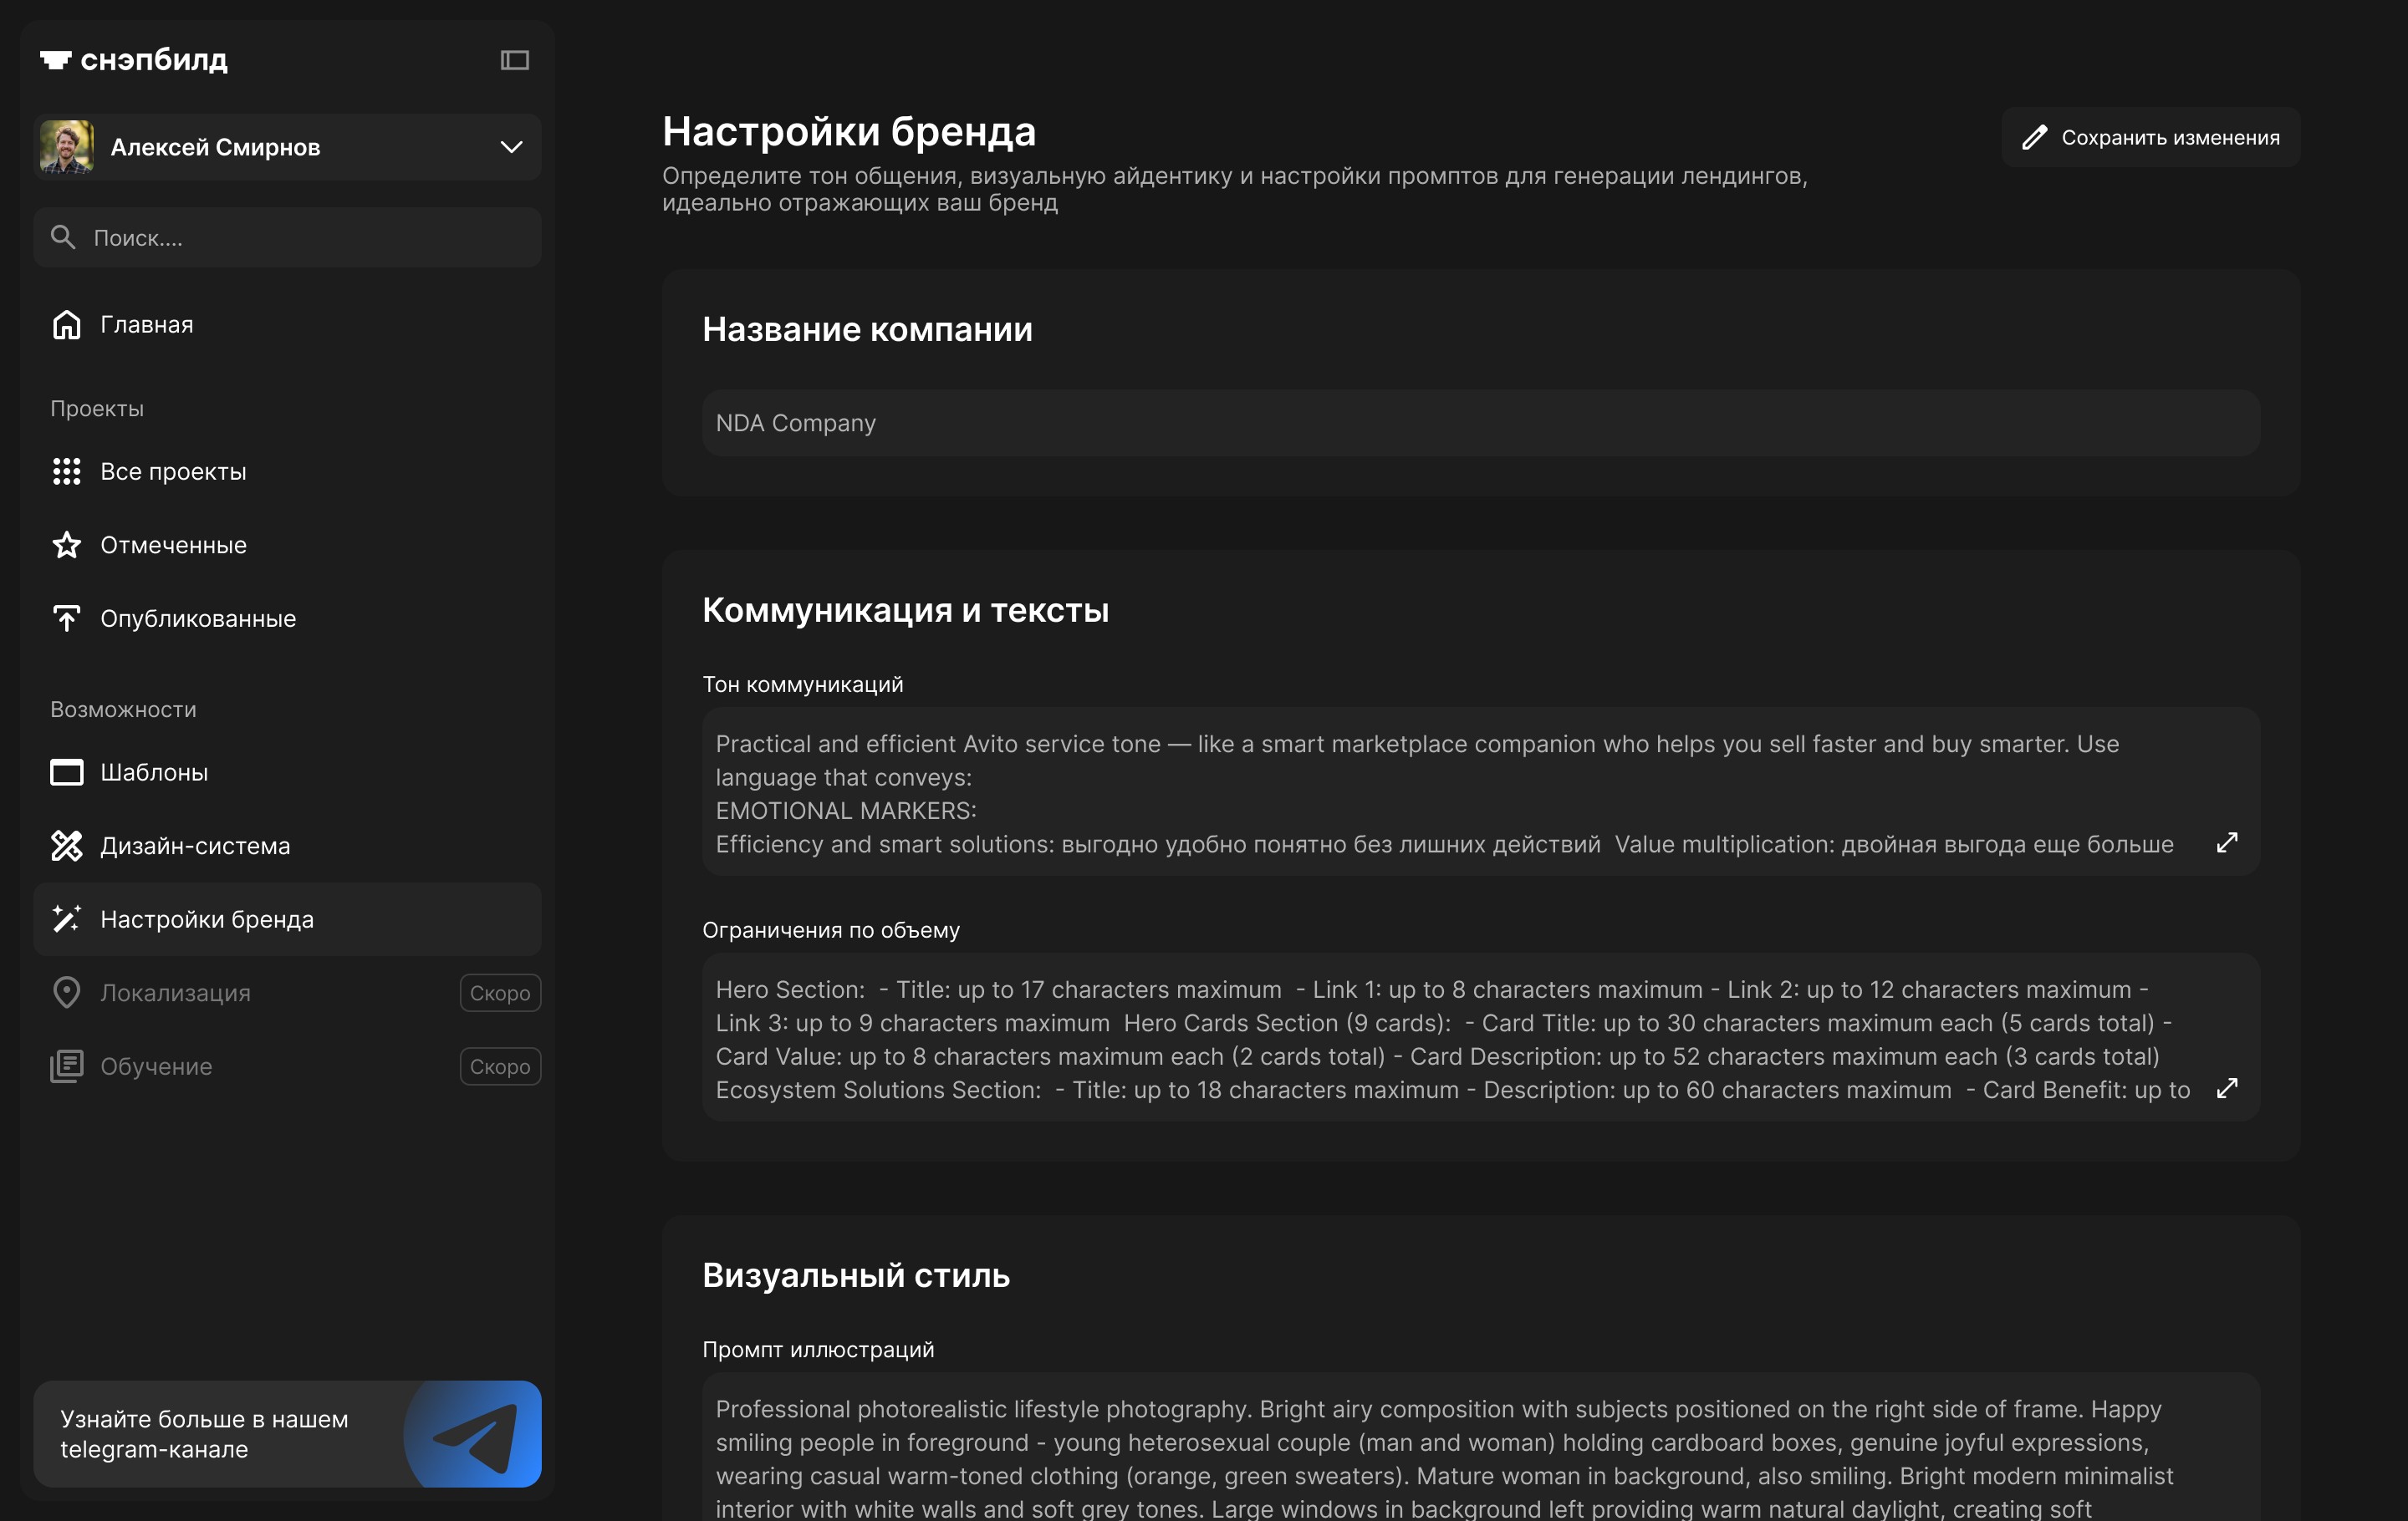
Task: Click Сохранить изменения button
Action: pos(2150,137)
